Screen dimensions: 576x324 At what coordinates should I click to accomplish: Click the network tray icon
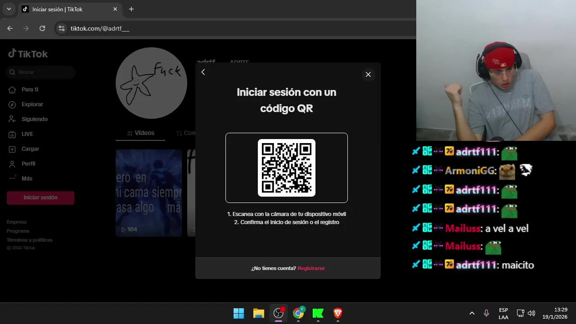[x=520, y=313]
